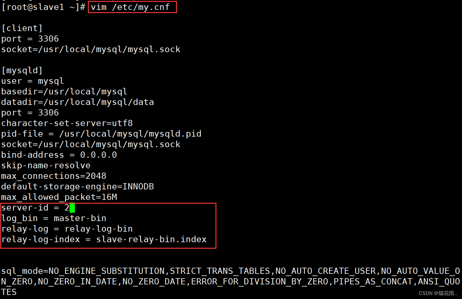The image size is (462, 299).
Task: Click the line starting 'sql_mode=NO_ENGINE_SUBSTITUTION'
Action: (x=231, y=271)
